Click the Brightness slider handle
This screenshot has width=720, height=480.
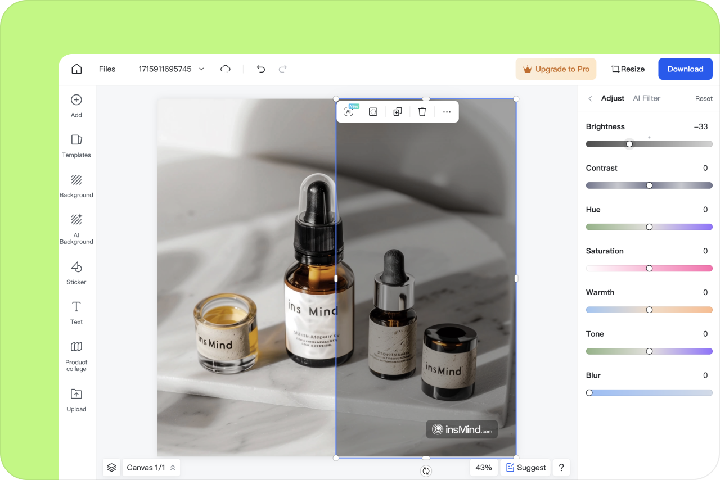point(629,144)
